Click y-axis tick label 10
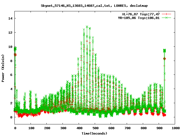The image size is (181, 136). click(10, 47)
